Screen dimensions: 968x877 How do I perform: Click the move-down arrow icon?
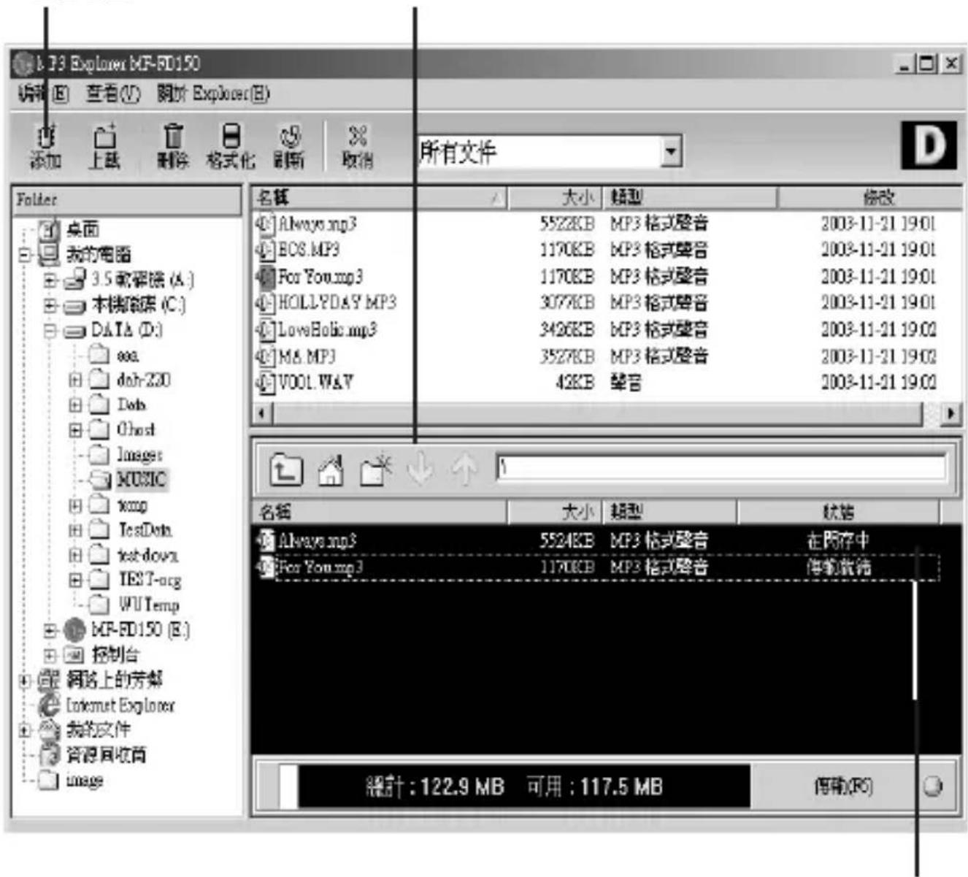(420, 470)
